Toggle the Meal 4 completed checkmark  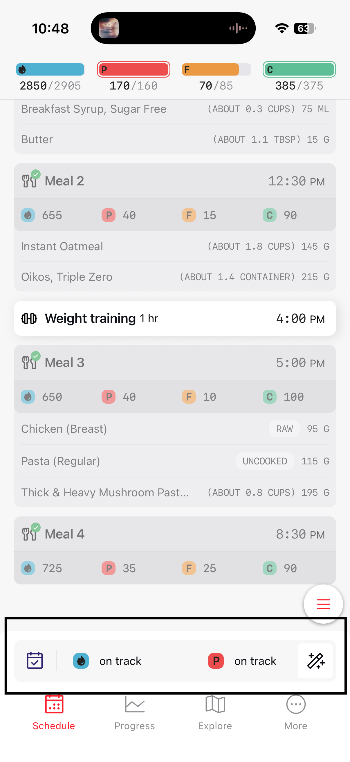[x=36, y=527]
